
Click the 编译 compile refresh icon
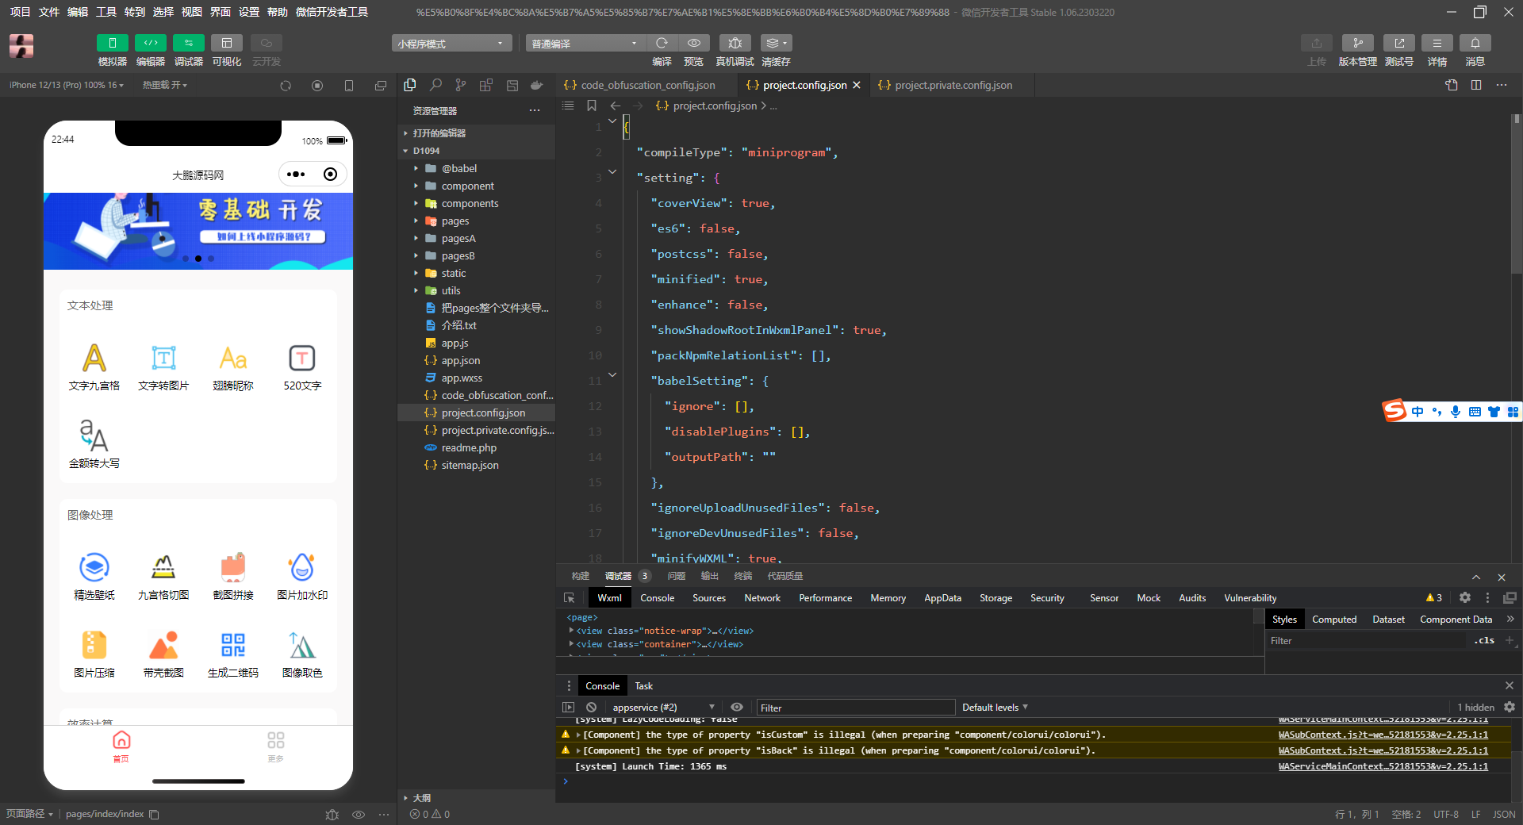click(662, 43)
